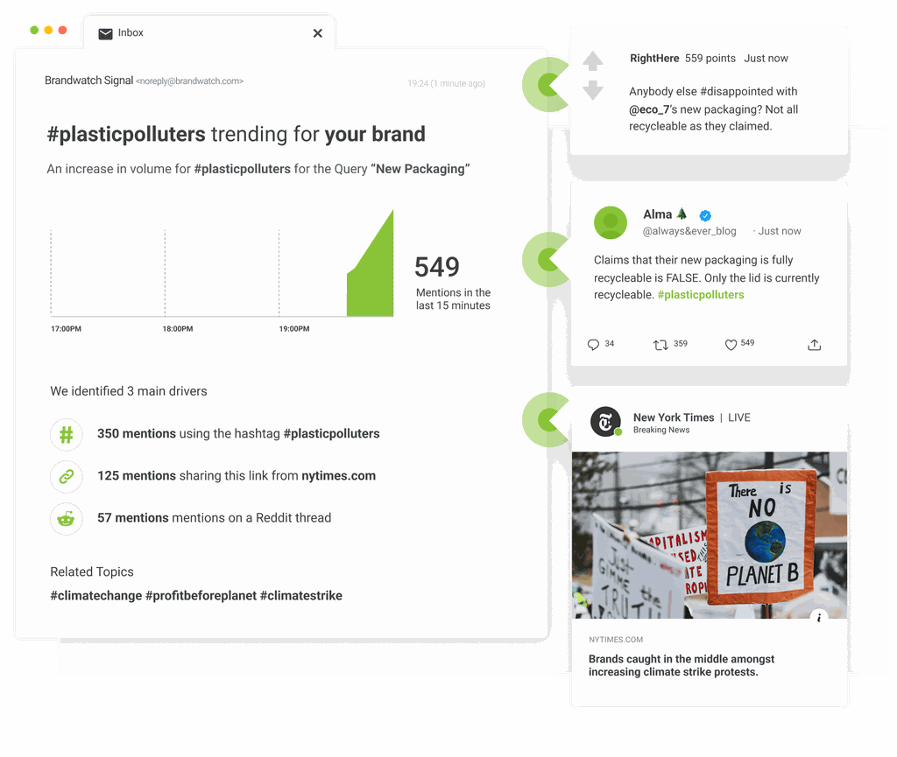Close the Inbox tab

(x=317, y=33)
